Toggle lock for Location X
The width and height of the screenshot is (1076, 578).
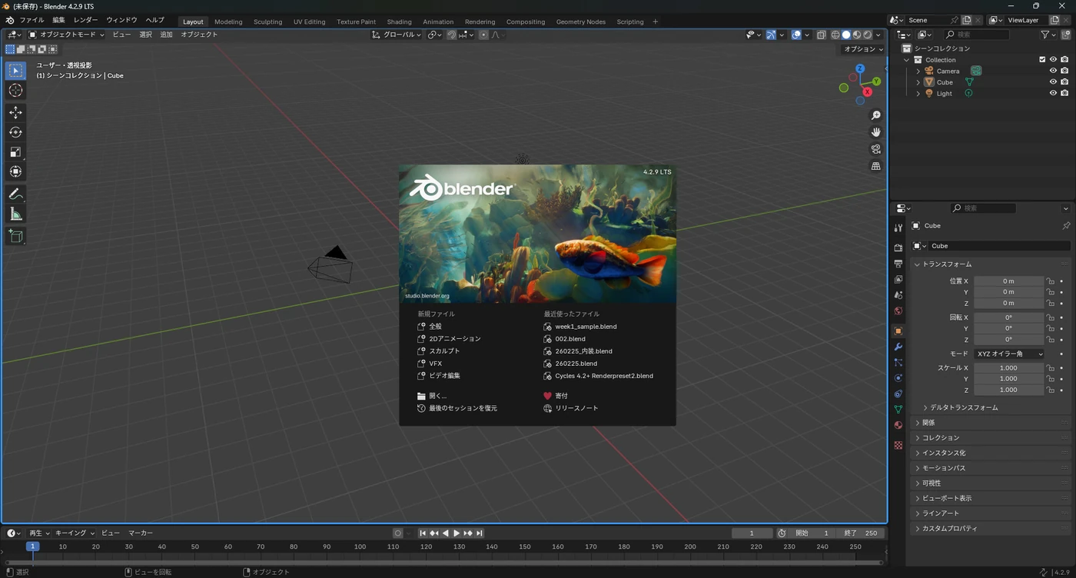[x=1051, y=281]
